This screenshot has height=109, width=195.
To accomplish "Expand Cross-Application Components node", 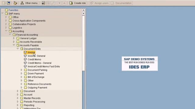I will [x=6, y=21].
